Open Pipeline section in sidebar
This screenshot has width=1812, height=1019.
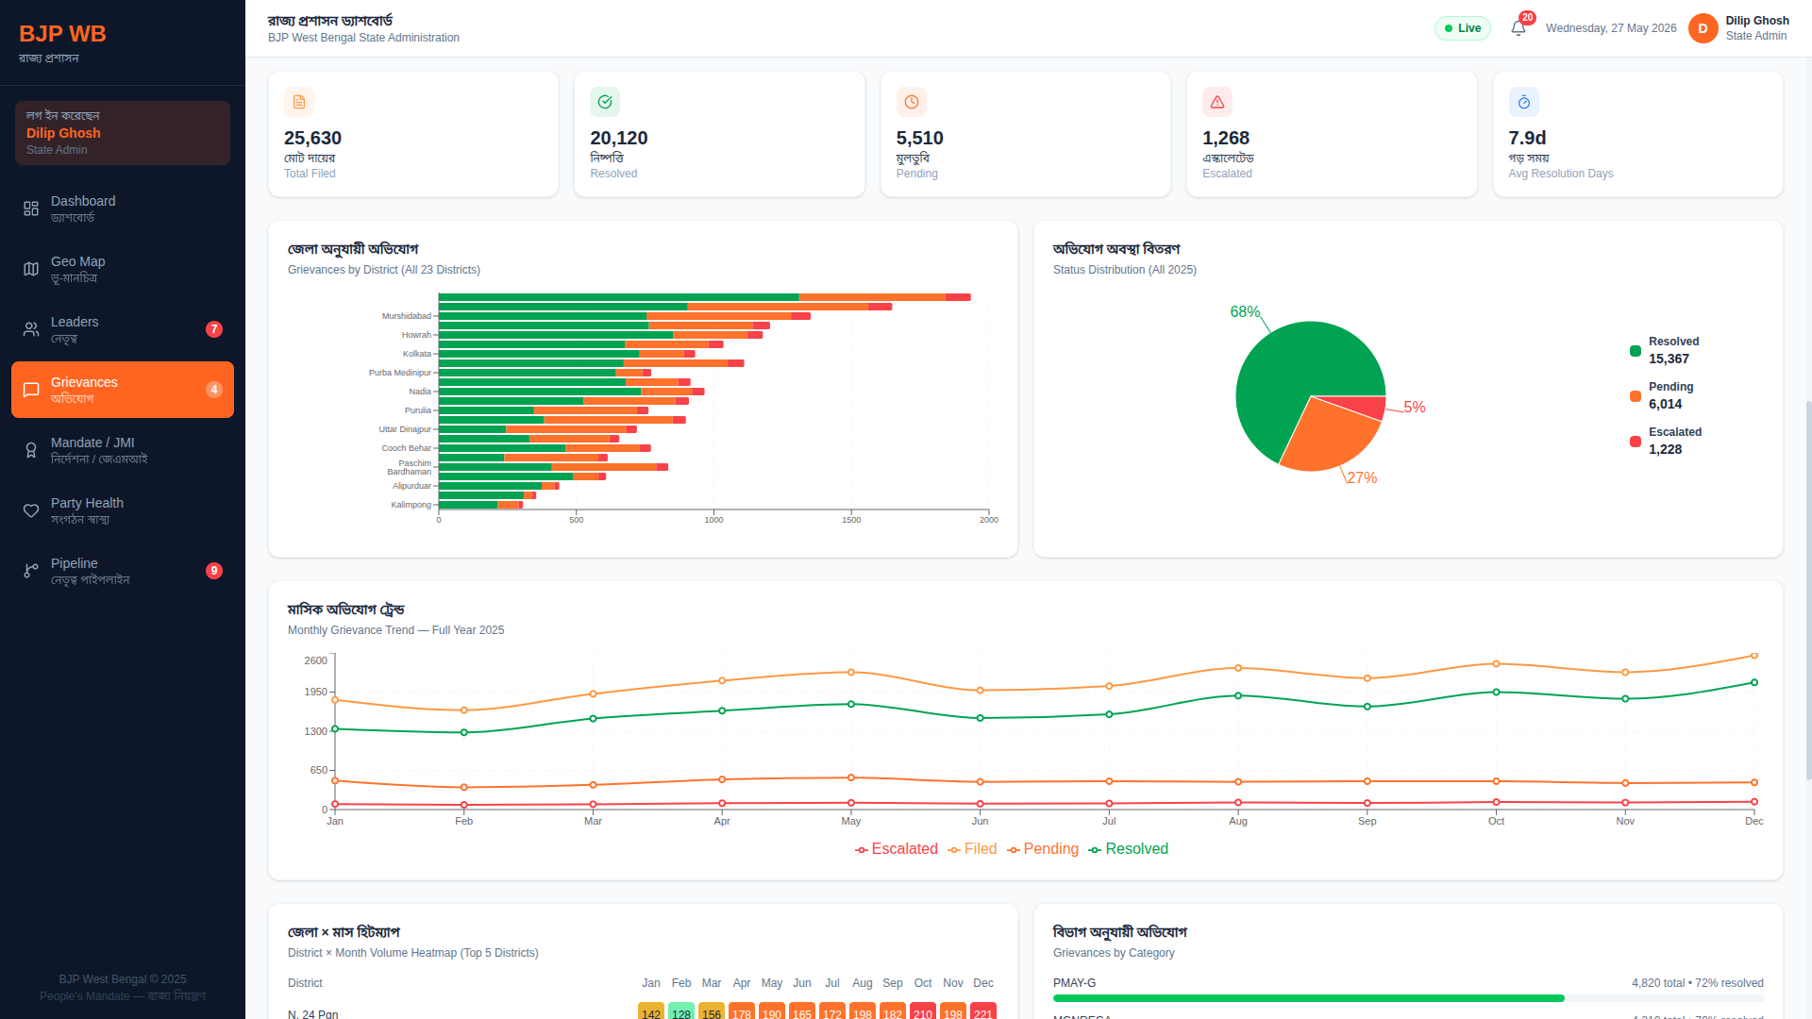(123, 571)
